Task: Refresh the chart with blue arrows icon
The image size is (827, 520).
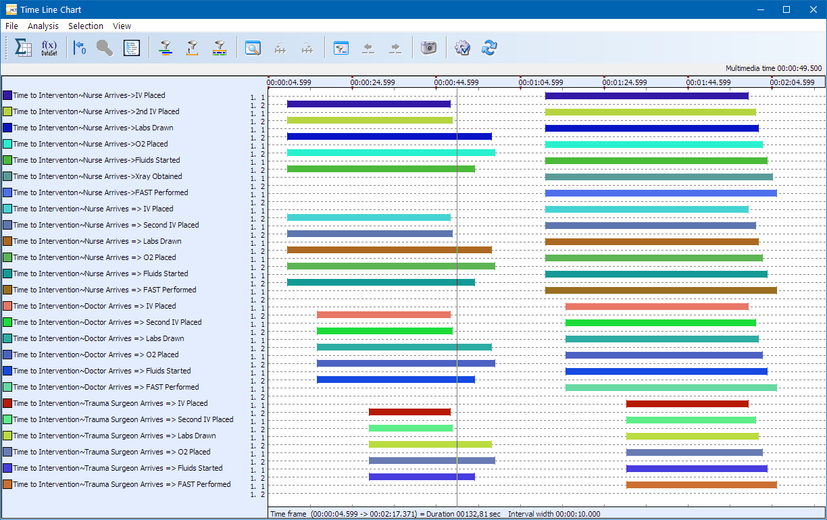Action: coord(489,48)
